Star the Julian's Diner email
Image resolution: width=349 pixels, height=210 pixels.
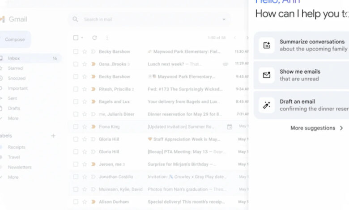tap(85, 114)
